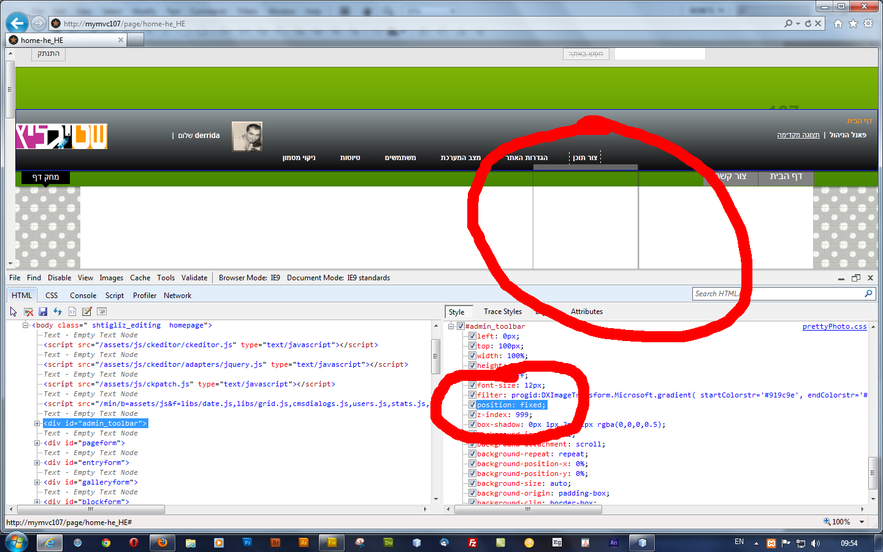Open the Images menu
Screen dimensions: 883x552
pyautogui.click(x=111, y=278)
